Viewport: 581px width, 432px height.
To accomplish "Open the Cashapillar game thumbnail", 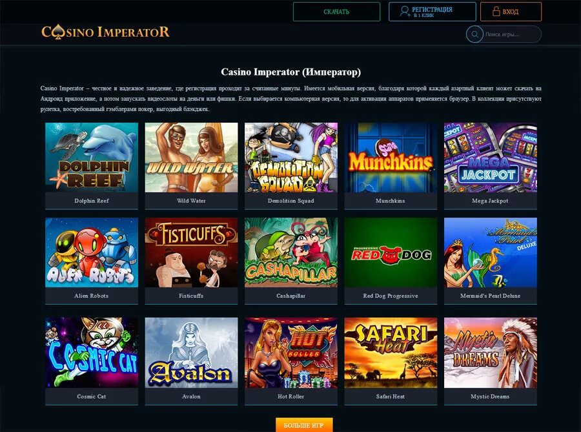I will tap(291, 252).
